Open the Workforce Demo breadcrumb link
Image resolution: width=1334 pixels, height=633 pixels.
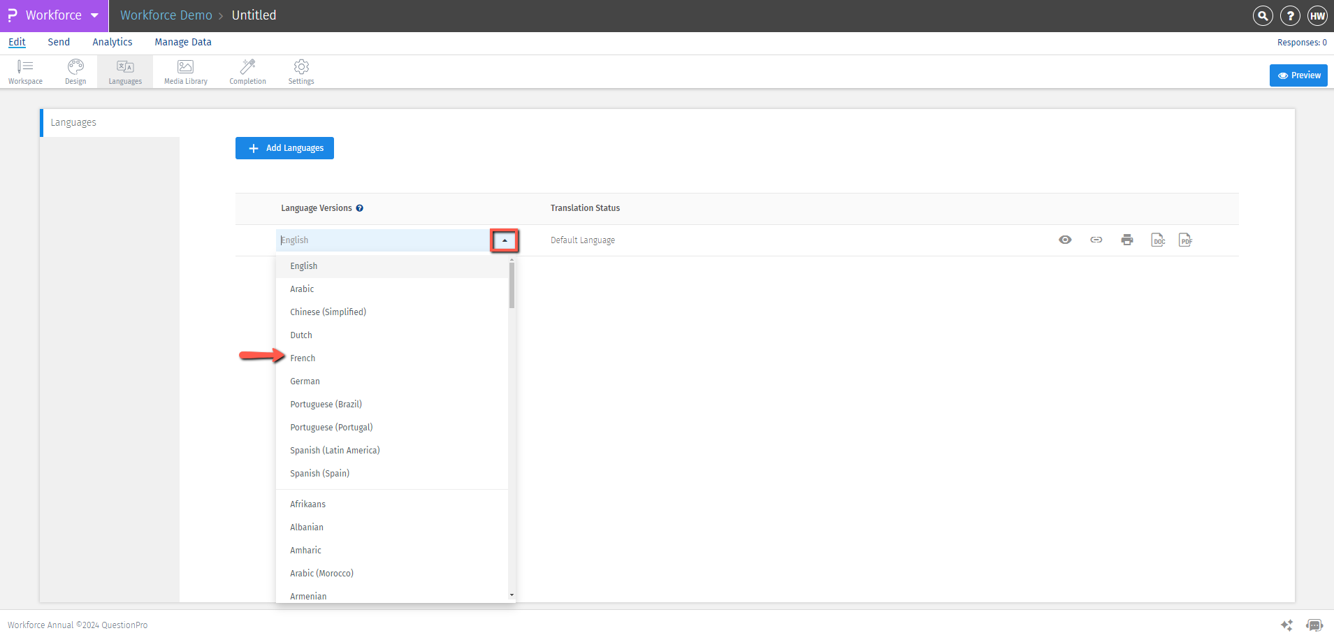click(166, 15)
